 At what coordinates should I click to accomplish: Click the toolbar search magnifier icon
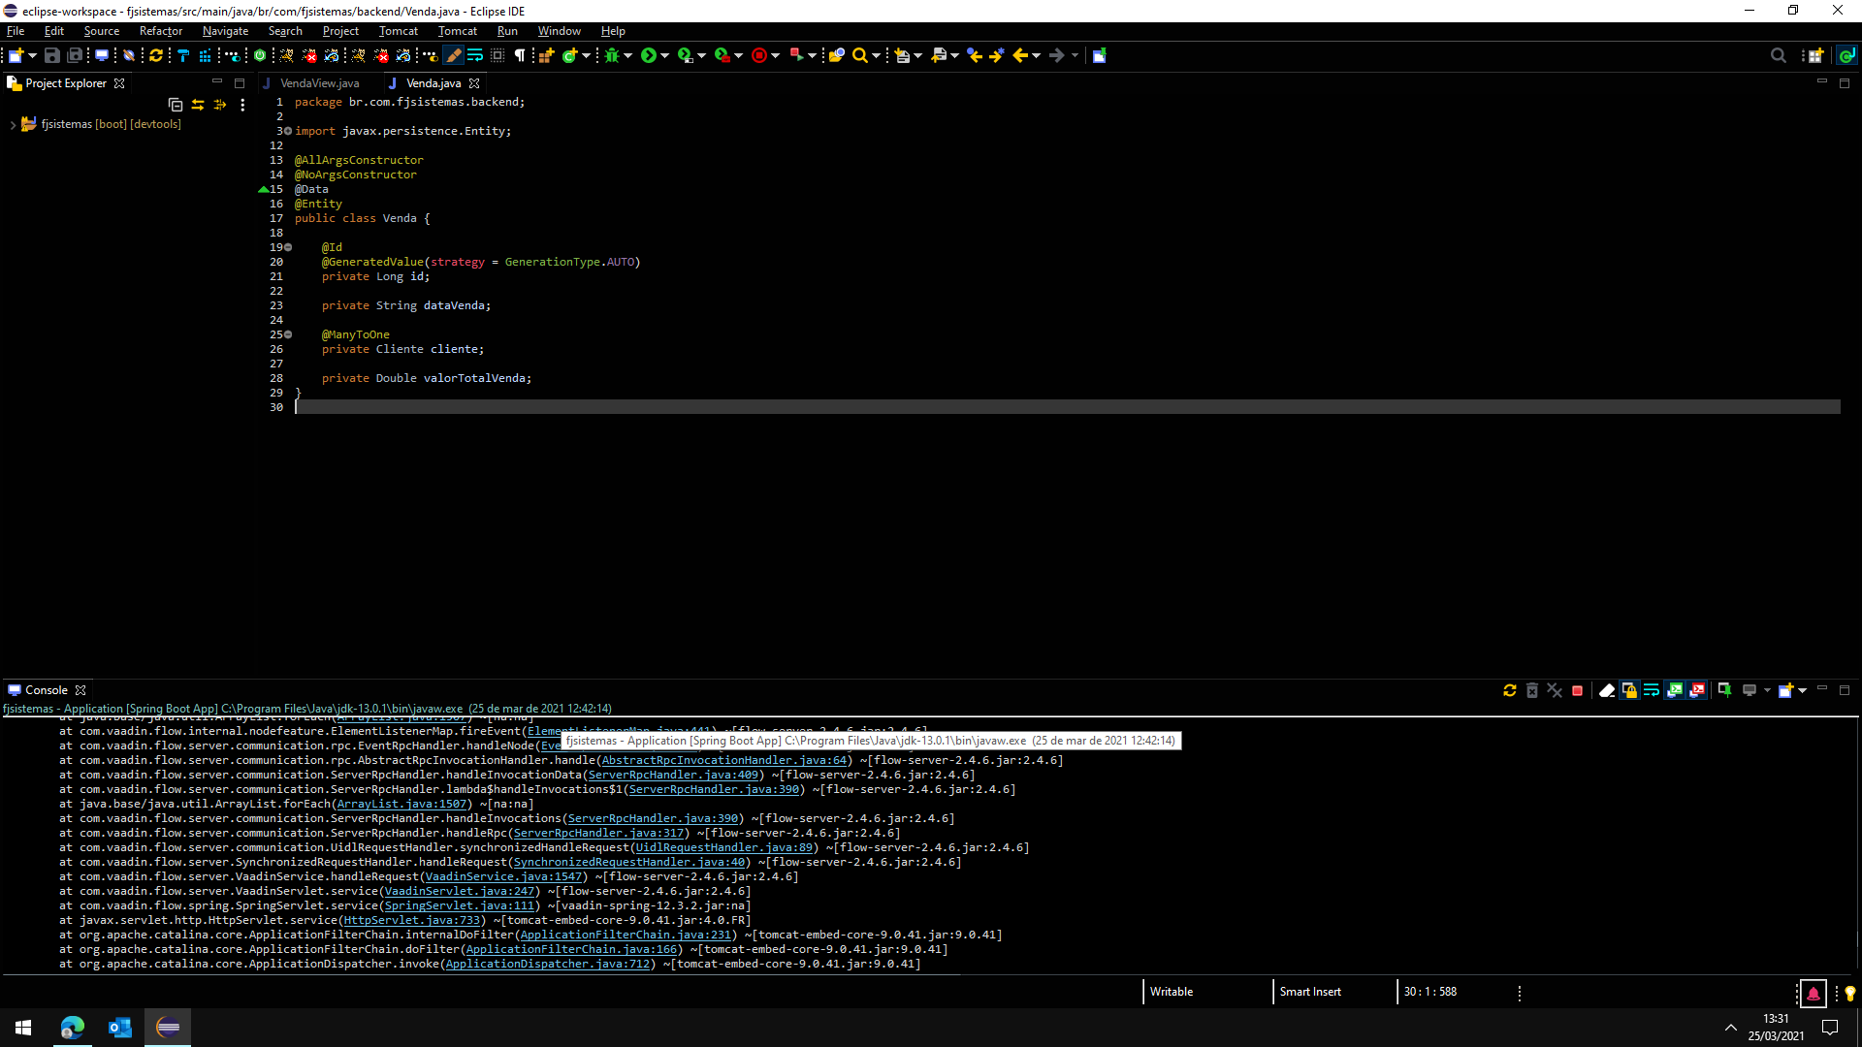click(859, 55)
